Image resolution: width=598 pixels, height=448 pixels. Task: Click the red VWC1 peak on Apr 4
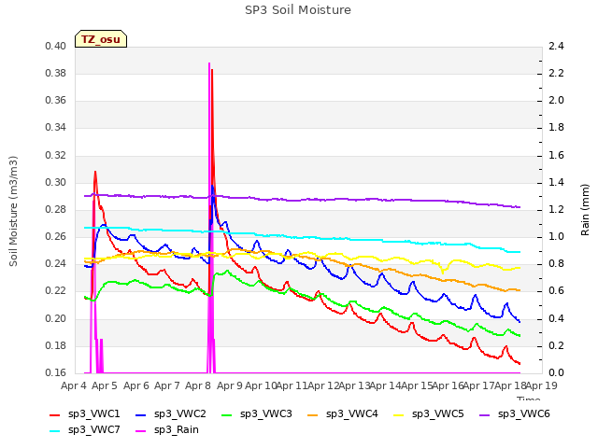click(x=95, y=172)
